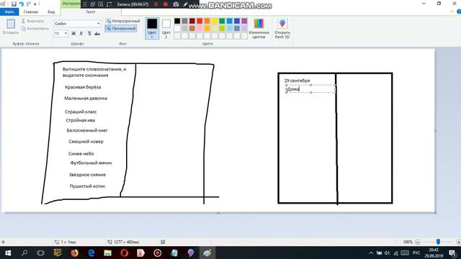Pick the bright red color swatch
The image size is (461, 259).
(200, 21)
